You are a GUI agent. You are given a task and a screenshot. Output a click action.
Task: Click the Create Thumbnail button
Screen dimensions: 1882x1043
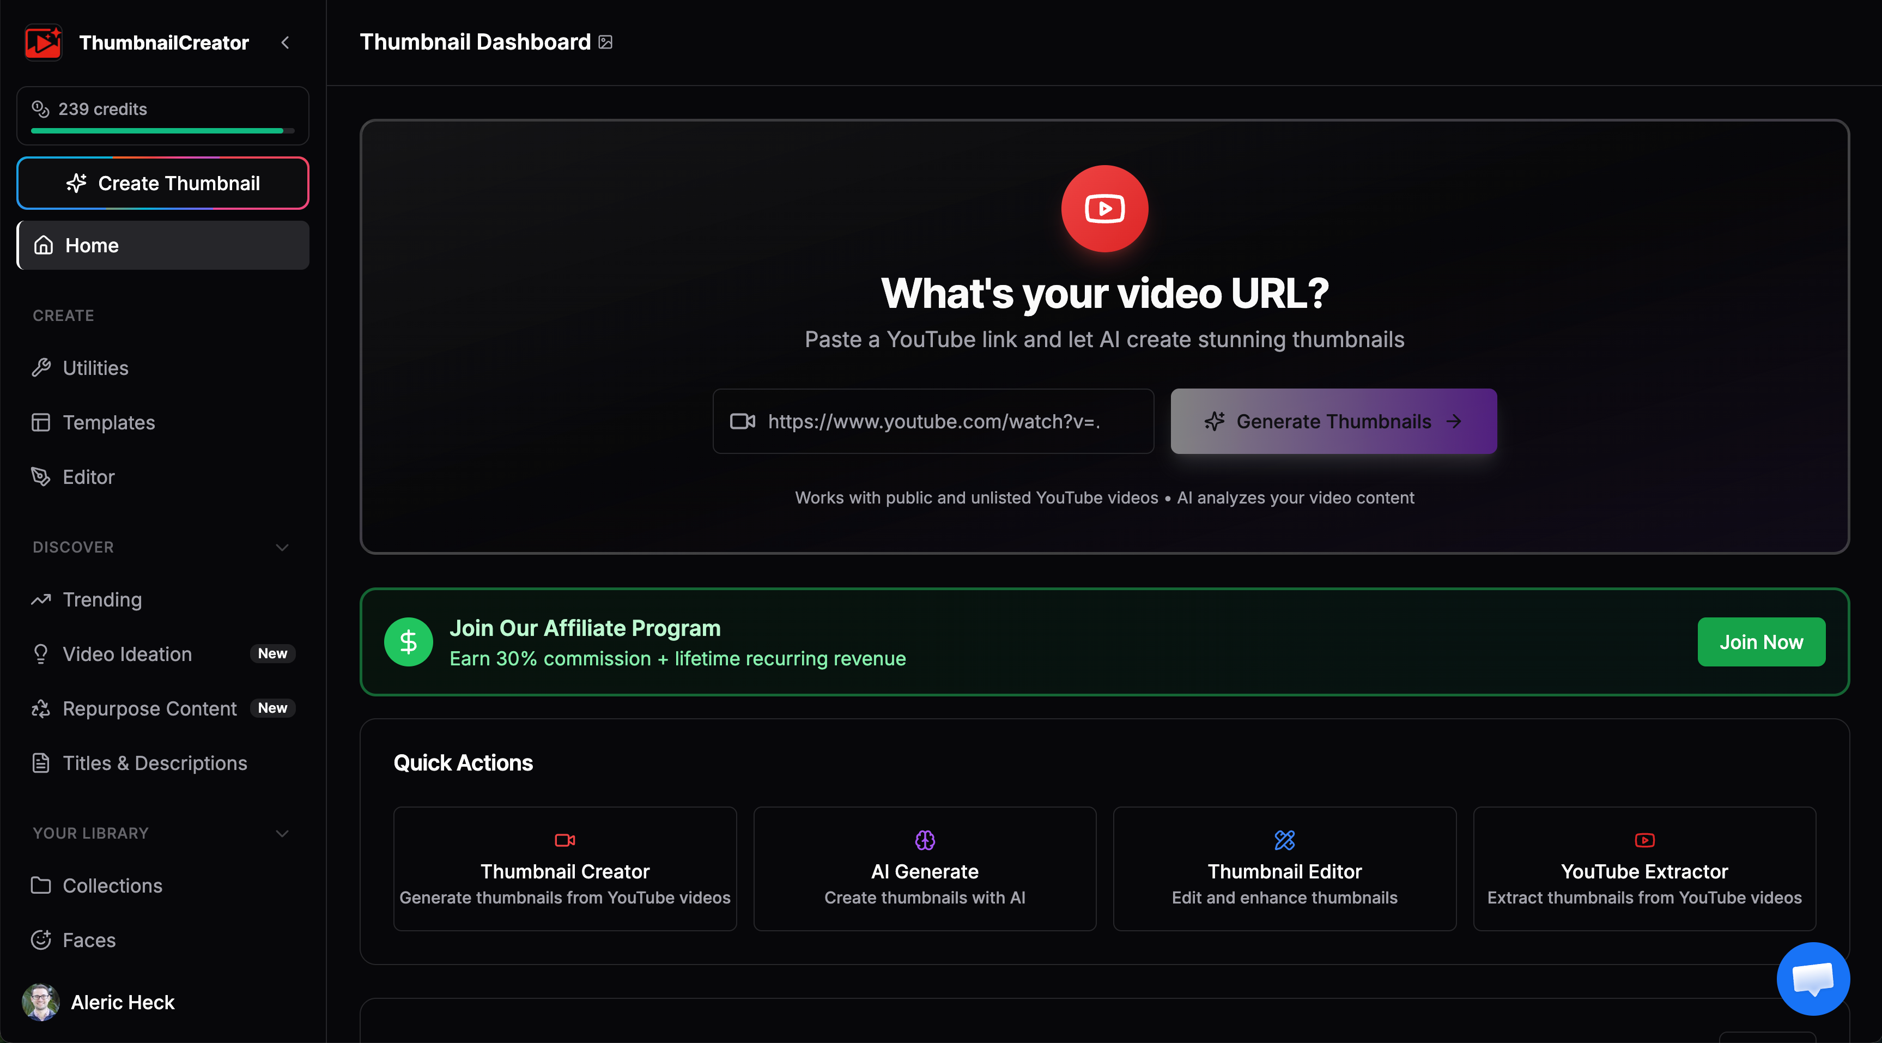(163, 184)
